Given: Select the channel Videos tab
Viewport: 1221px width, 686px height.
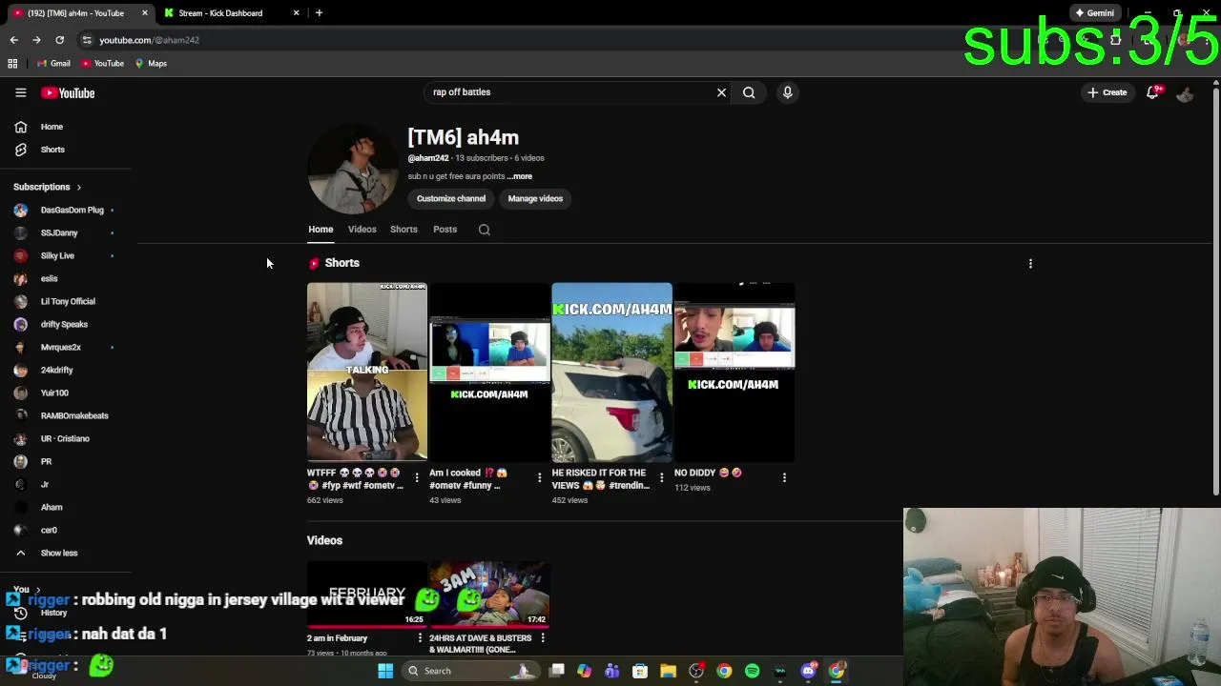Looking at the screenshot, I should [x=362, y=230].
